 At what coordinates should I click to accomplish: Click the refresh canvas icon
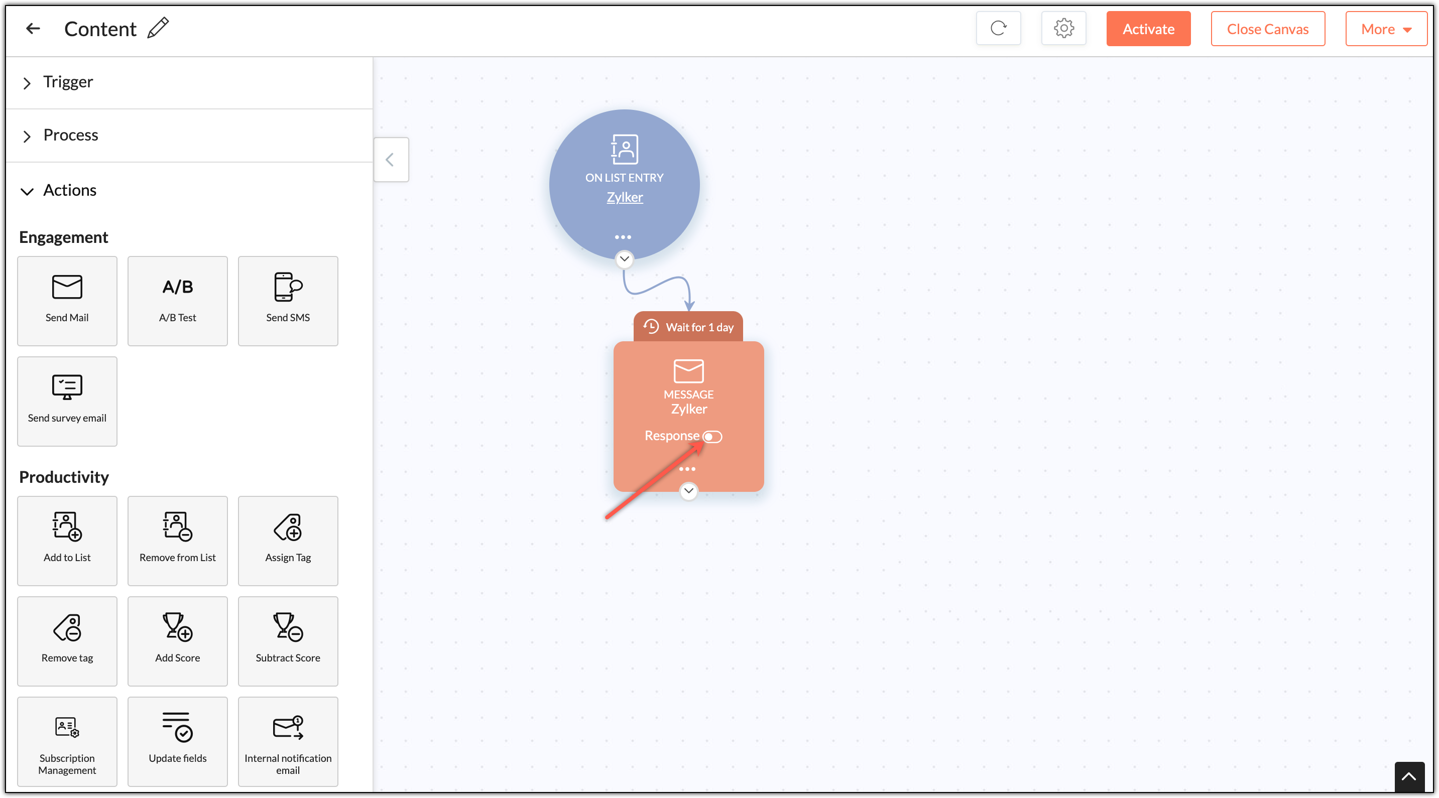coord(998,29)
